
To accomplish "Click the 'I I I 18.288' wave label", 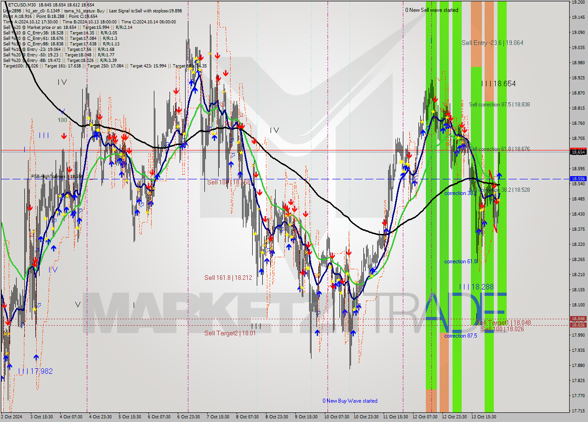I will pyautogui.click(x=477, y=287).
